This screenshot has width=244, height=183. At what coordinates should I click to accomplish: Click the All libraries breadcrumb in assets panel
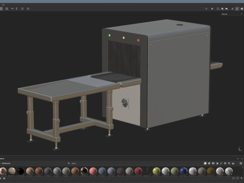6,163
